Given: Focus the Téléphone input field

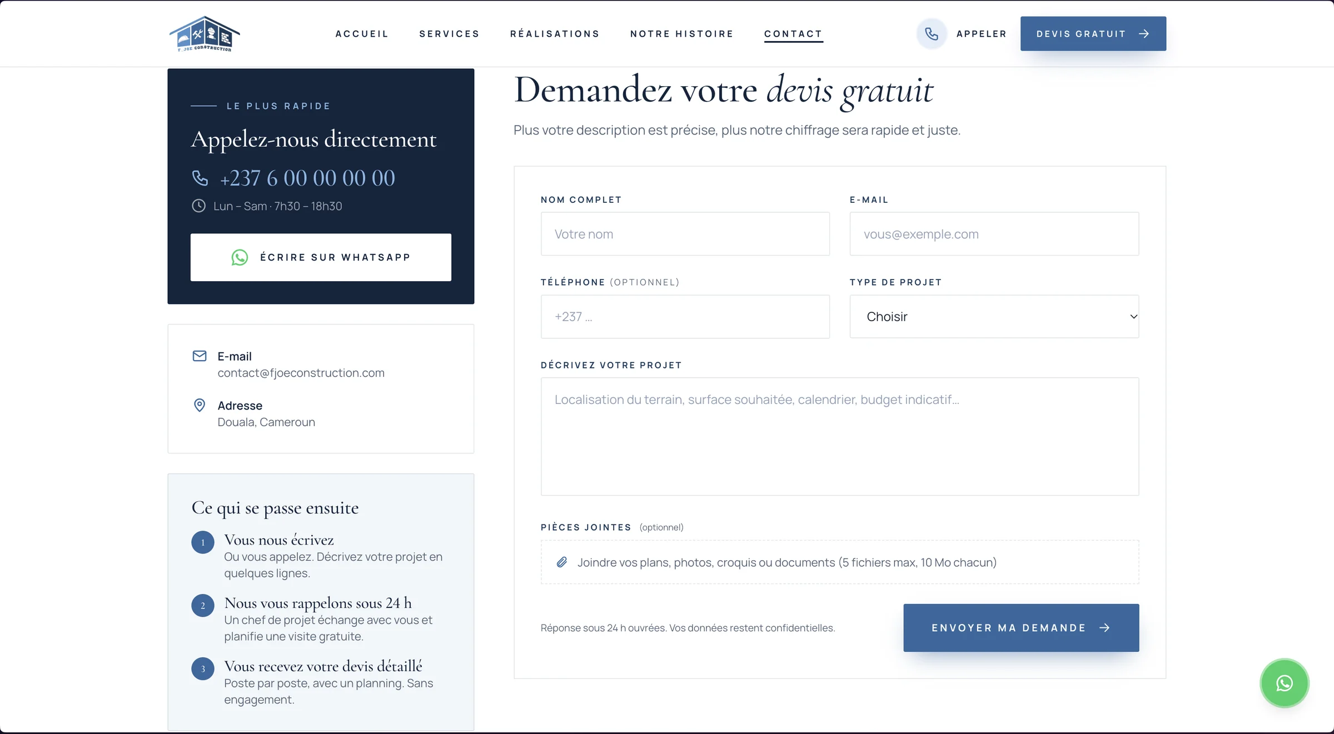Looking at the screenshot, I should click(x=685, y=317).
